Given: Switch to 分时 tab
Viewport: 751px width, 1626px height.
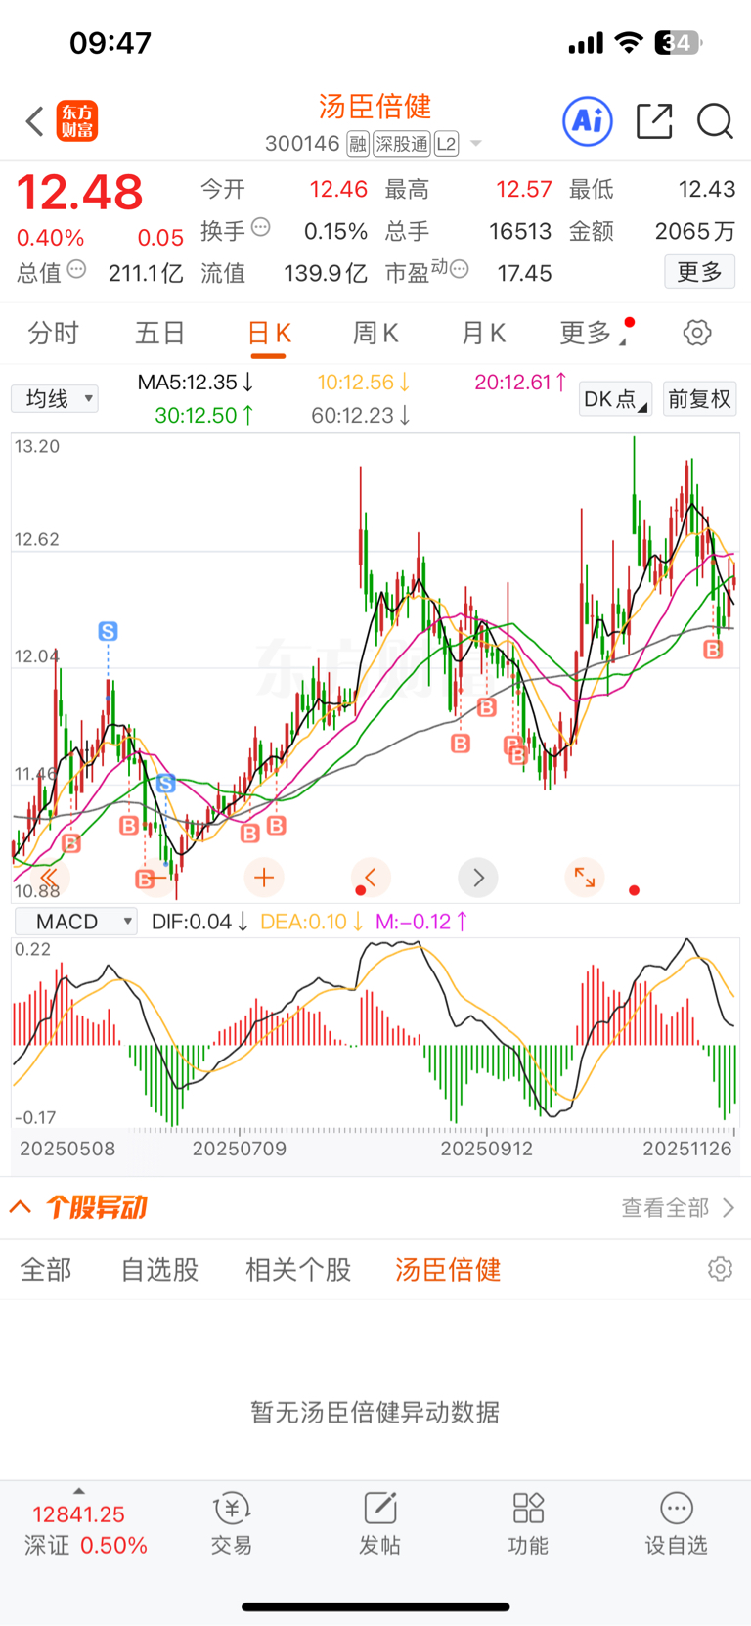Looking at the screenshot, I should 53,333.
